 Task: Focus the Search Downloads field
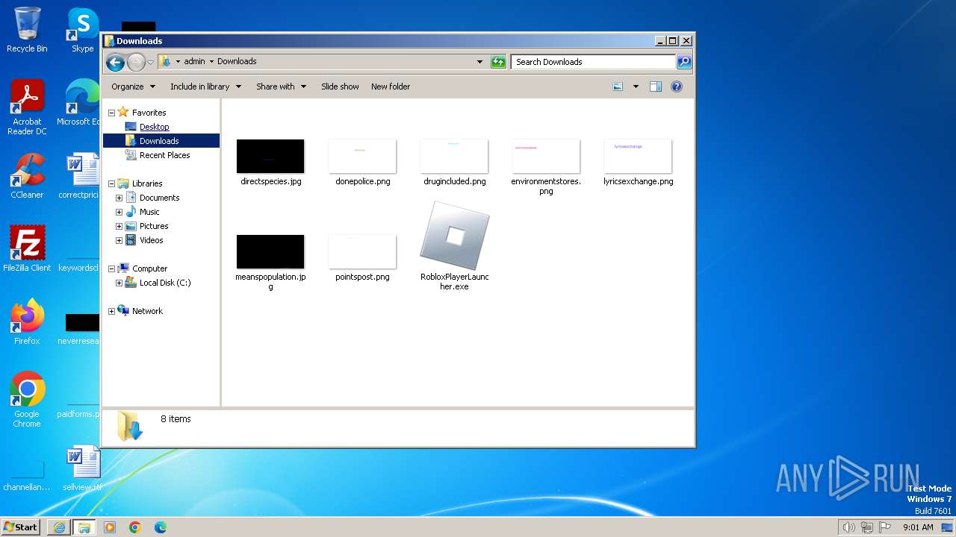594,62
